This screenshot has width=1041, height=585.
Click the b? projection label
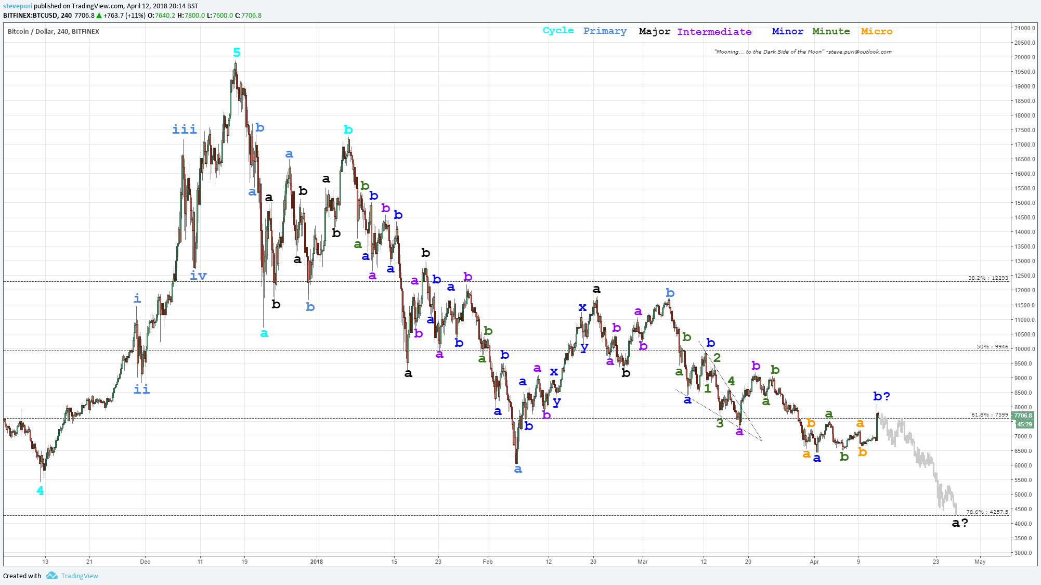[x=882, y=396]
